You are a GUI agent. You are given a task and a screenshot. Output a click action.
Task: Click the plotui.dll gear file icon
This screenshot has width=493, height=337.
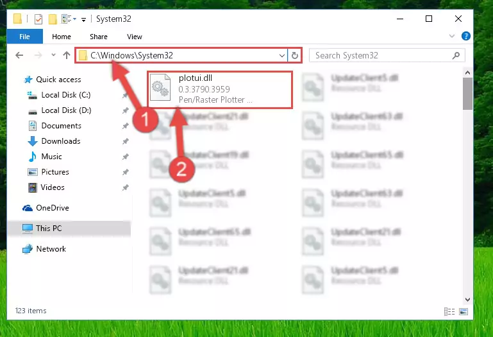[160, 88]
